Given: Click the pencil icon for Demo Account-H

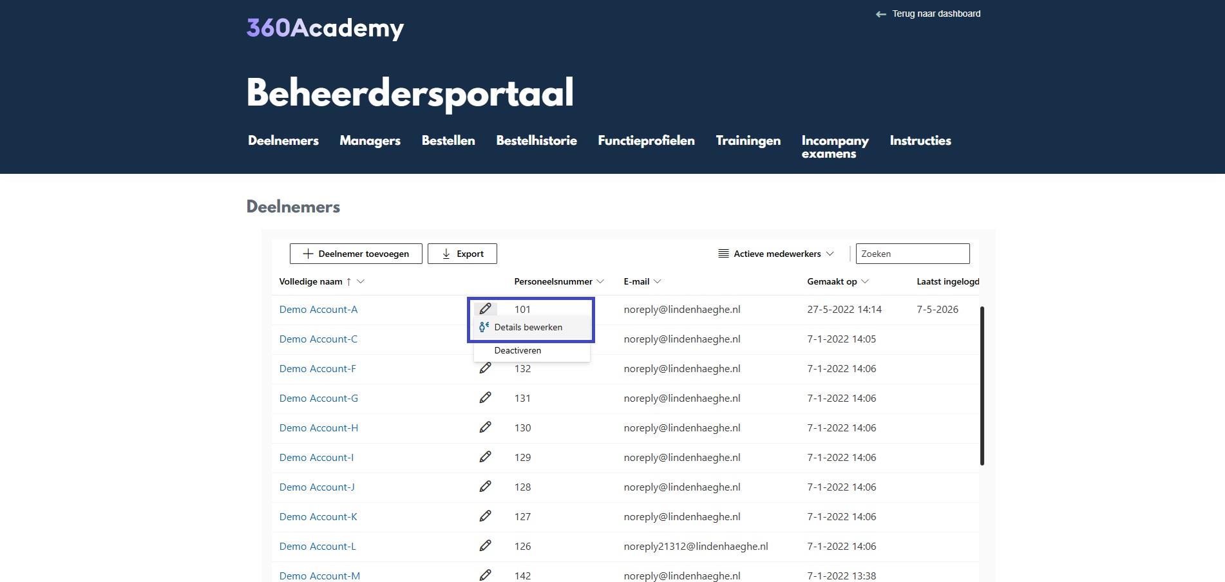Looking at the screenshot, I should point(486,427).
